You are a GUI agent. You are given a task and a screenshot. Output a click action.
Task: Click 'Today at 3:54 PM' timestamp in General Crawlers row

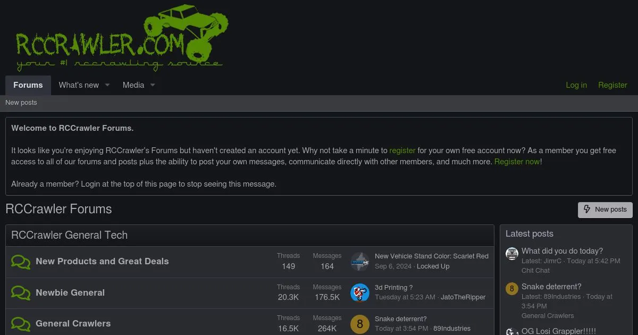tap(401, 329)
